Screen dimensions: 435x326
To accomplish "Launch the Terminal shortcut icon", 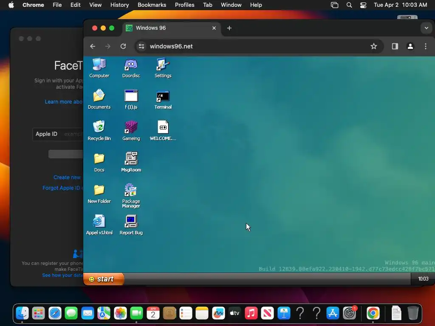I will click(x=163, y=99).
